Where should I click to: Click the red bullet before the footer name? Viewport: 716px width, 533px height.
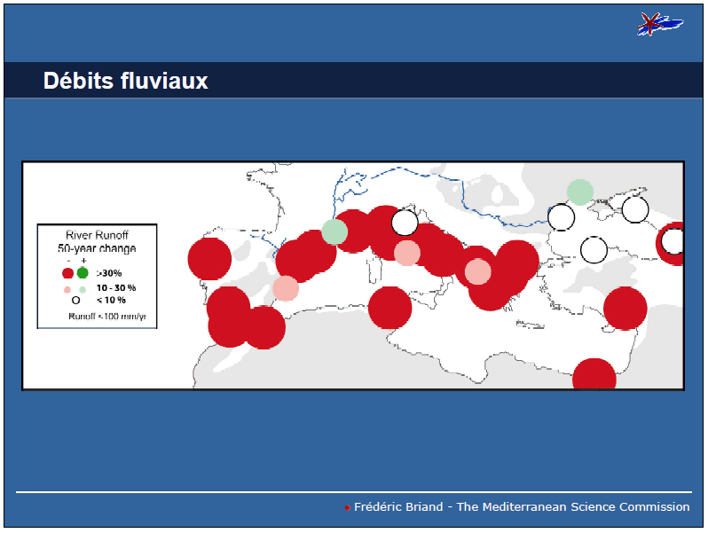[x=348, y=508]
